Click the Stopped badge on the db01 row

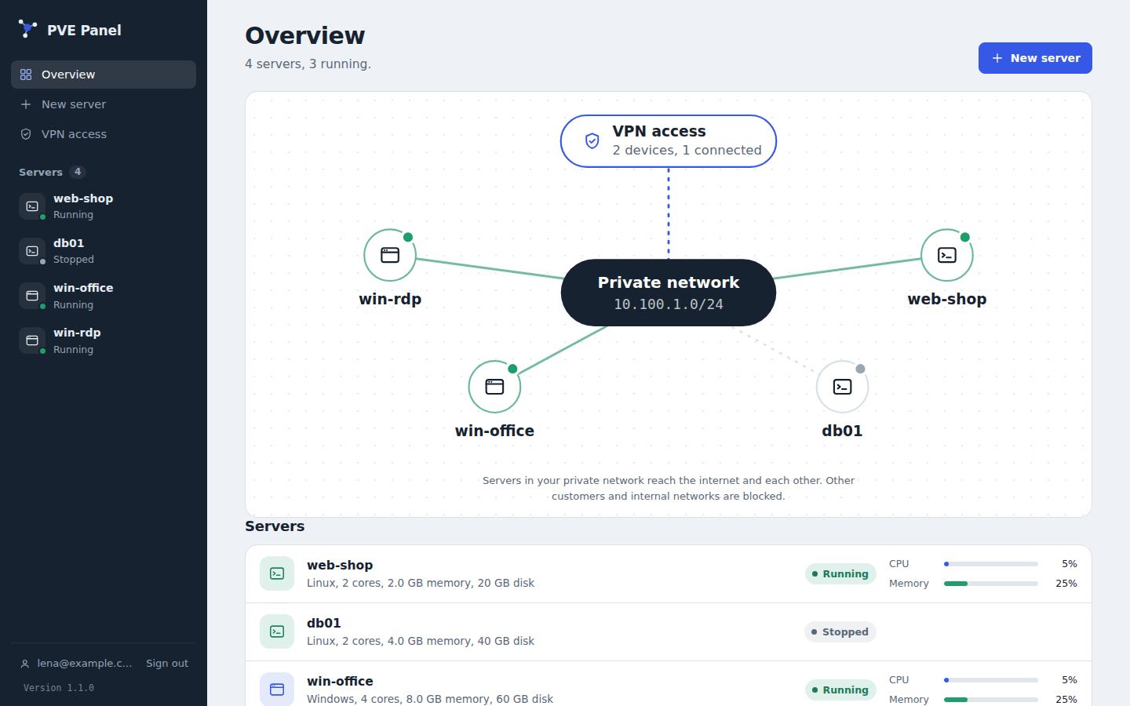tap(840, 632)
